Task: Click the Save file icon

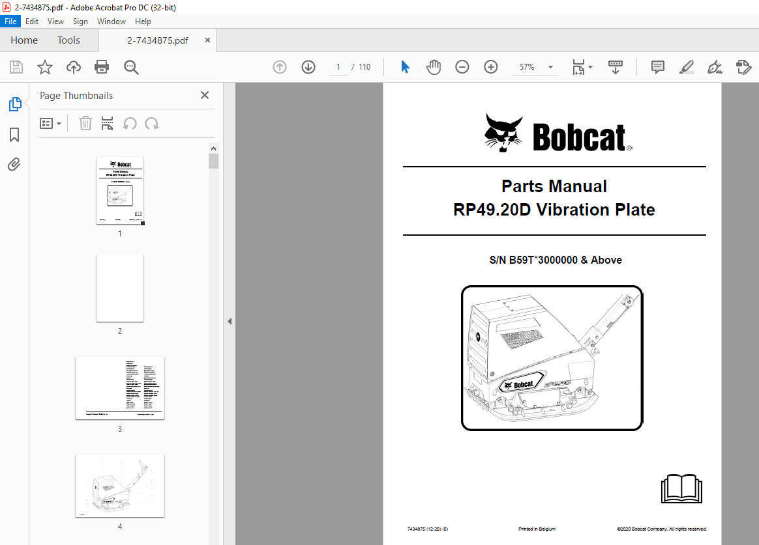Action: [x=16, y=67]
